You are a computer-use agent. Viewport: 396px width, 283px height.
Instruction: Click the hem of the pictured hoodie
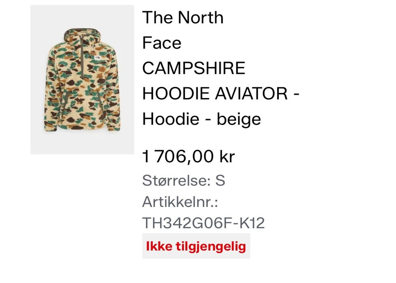(x=82, y=128)
